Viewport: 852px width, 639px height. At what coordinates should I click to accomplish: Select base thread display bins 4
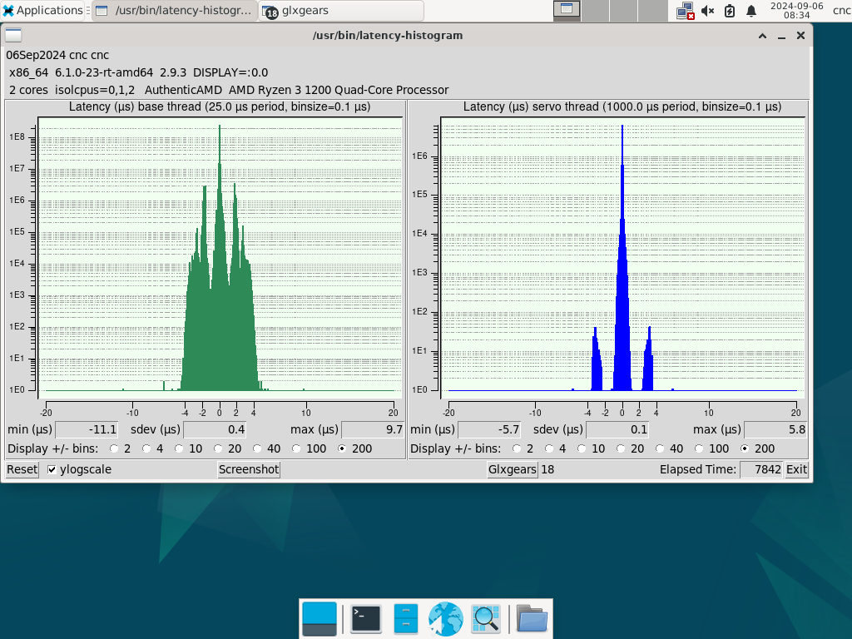(146, 448)
